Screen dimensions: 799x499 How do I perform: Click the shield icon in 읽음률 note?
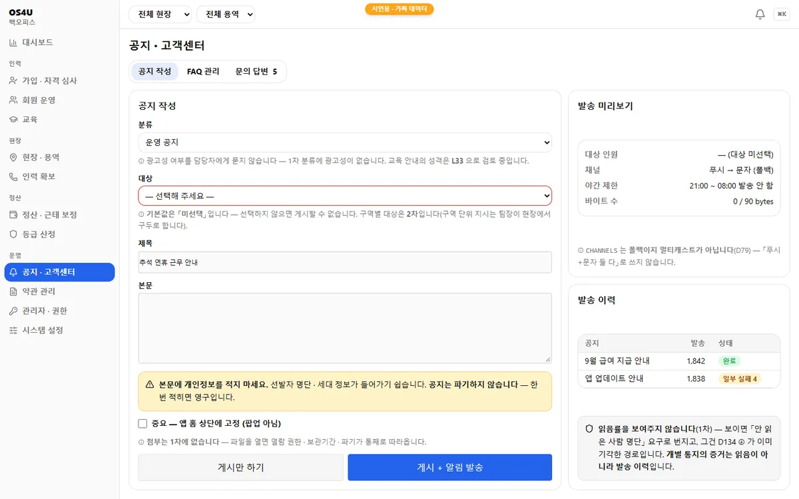[589, 428]
